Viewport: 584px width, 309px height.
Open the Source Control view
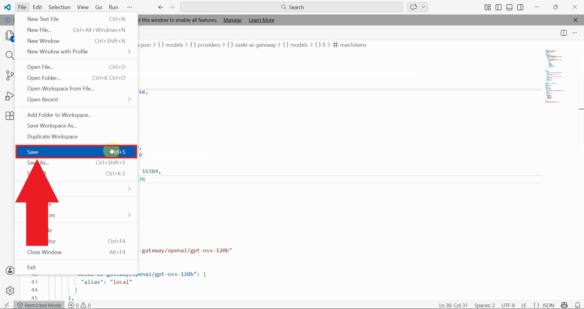coord(10,76)
